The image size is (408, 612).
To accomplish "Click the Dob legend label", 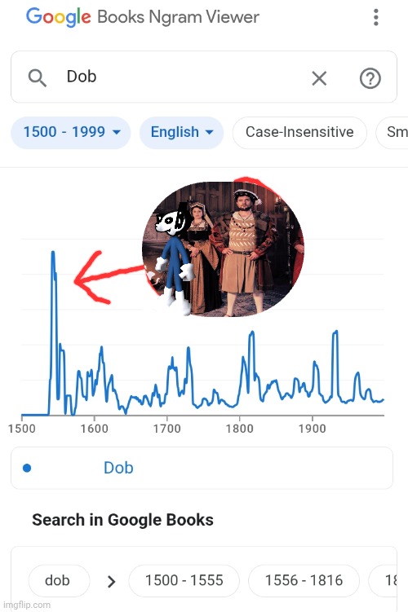I will pyautogui.click(x=118, y=468).
